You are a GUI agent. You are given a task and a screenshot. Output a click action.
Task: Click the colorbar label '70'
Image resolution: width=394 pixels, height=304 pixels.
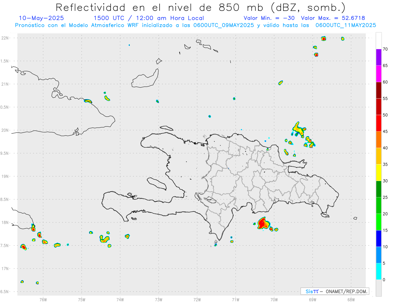coord(385,49)
